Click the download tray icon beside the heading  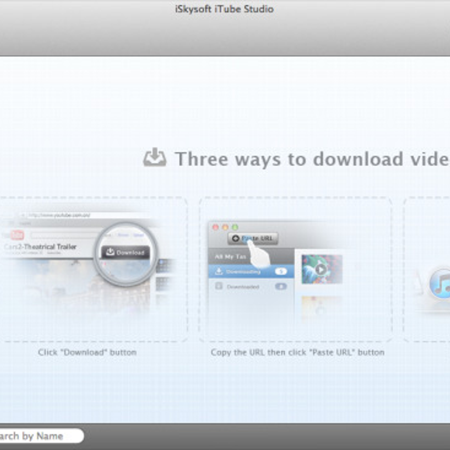pyautogui.click(x=155, y=157)
